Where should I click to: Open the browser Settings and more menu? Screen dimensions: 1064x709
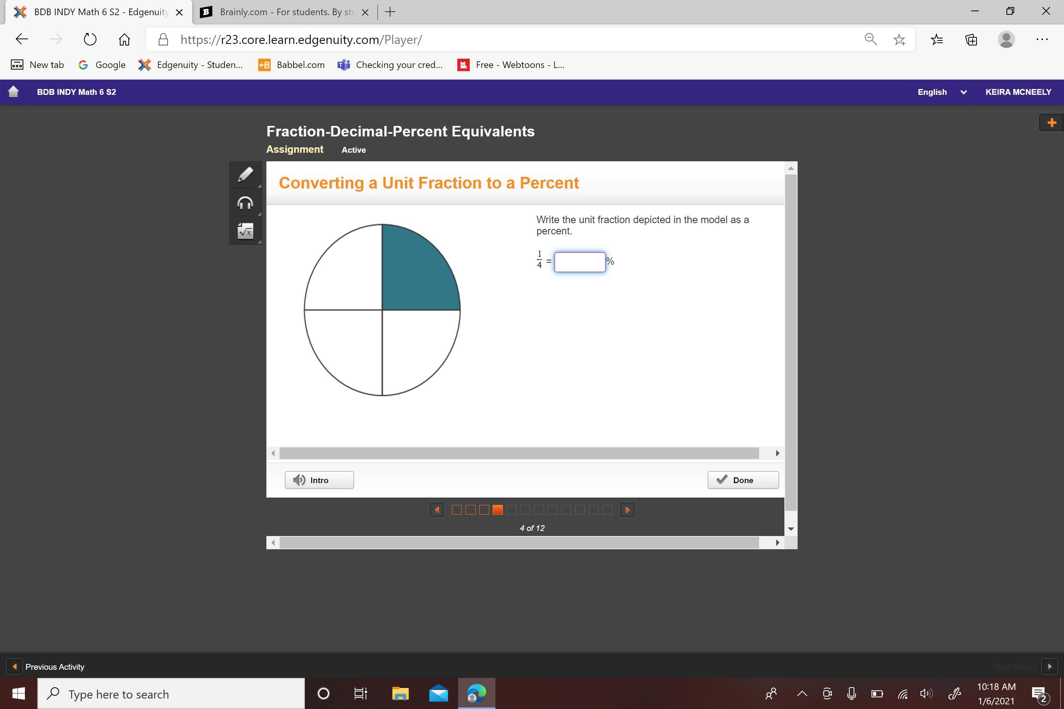[x=1042, y=40]
